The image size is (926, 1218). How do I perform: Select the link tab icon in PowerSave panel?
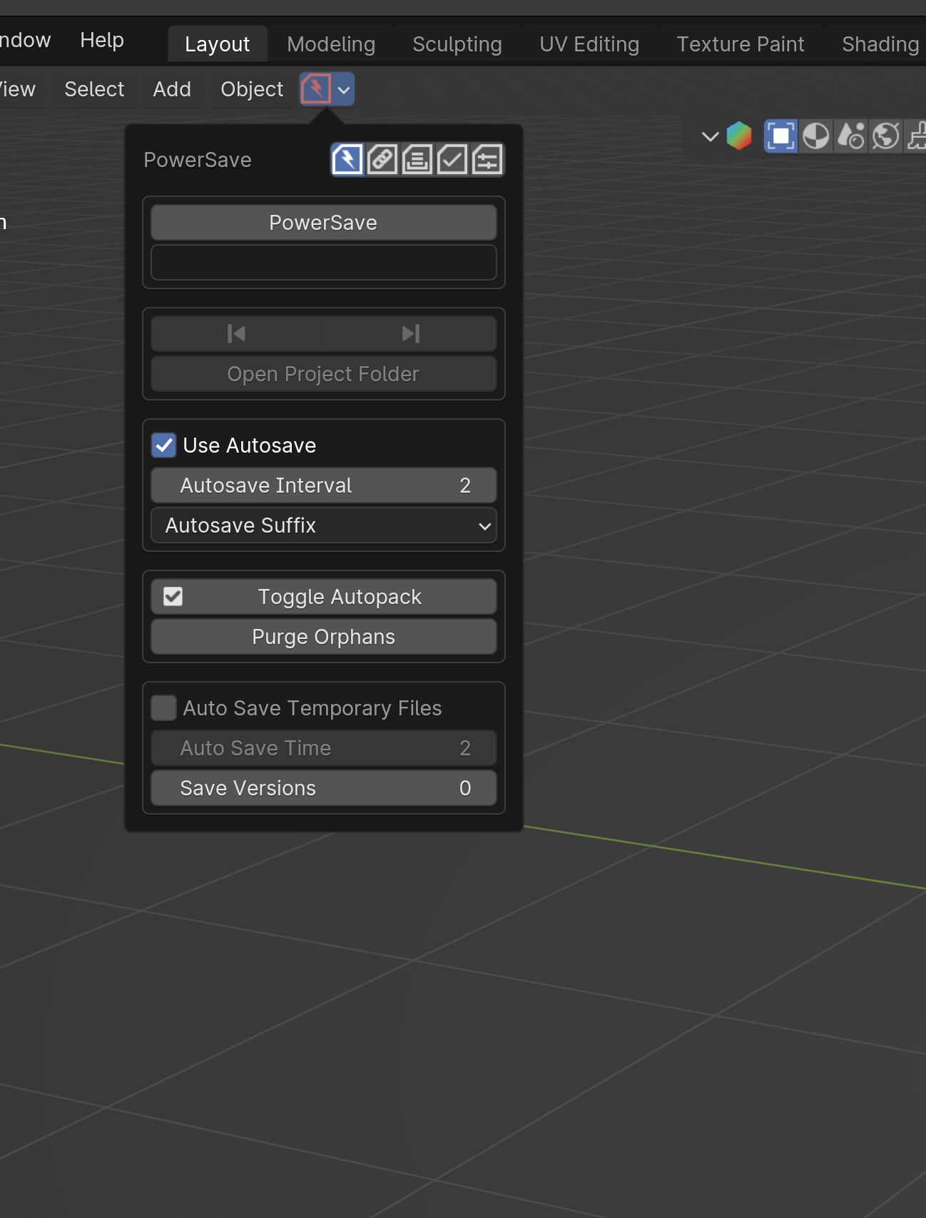click(x=382, y=159)
